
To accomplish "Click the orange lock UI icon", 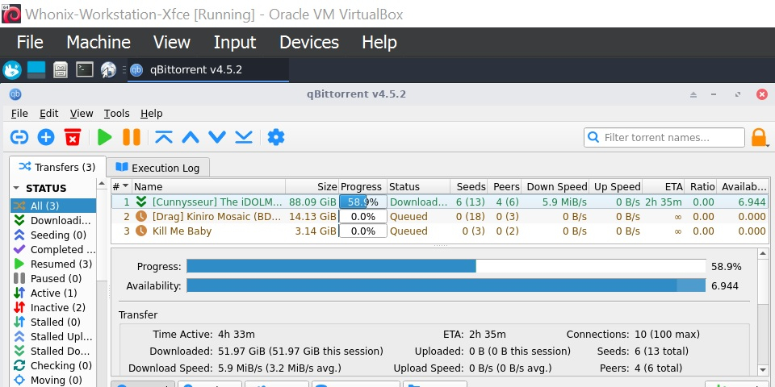I will tap(759, 137).
